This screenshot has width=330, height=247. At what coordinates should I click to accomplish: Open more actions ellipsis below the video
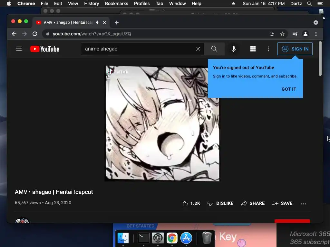point(304,204)
